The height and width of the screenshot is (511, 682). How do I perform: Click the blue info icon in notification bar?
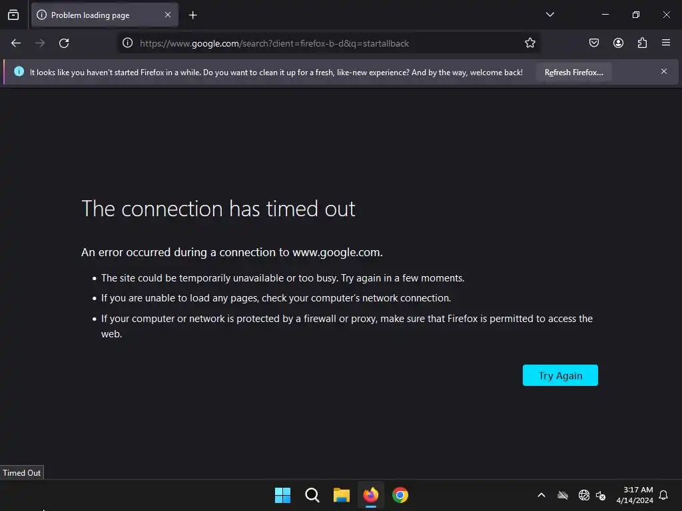19,71
